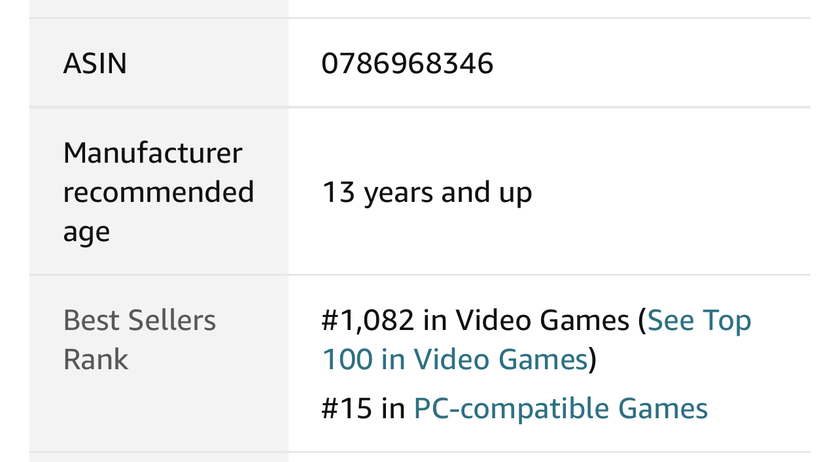Click the word "Rank" in the label

(x=96, y=359)
